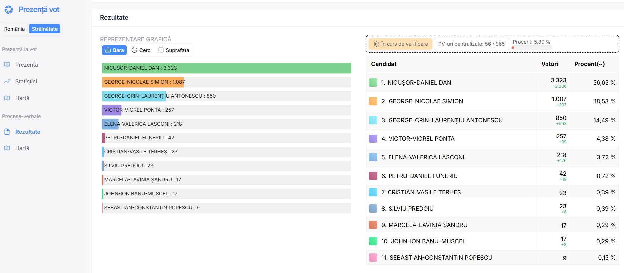Image resolution: width=624 pixels, height=273 pixels.
Task: Click the Statistici trend-line icon
Action: click(x=7, y=81)
